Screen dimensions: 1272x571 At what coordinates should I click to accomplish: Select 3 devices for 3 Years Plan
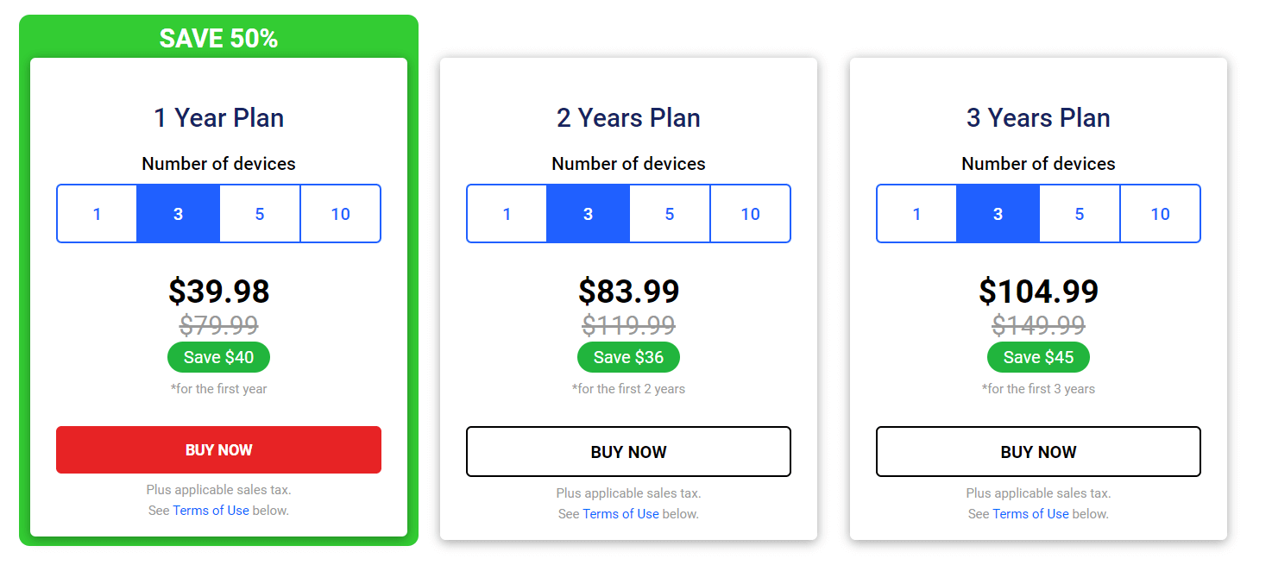tap(998, 214)
